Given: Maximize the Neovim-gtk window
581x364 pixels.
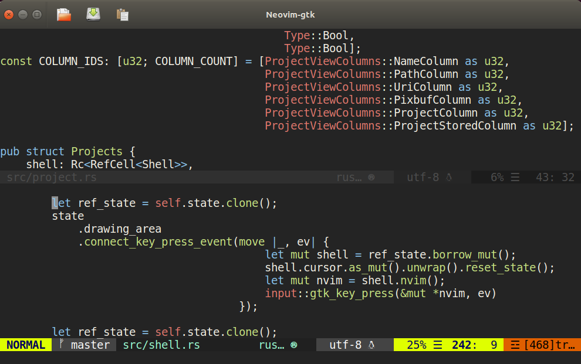Looking at the screenshot, I should tap(36, 14).
